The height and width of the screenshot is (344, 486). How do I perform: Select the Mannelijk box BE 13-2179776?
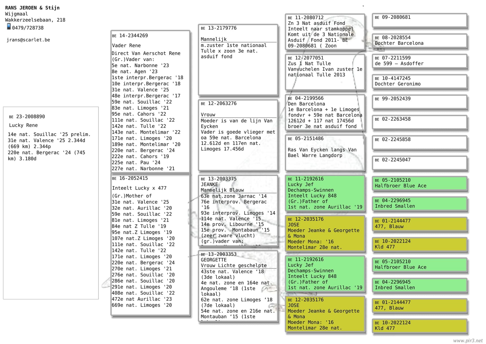pyautogui.click(x=238, y=60)
